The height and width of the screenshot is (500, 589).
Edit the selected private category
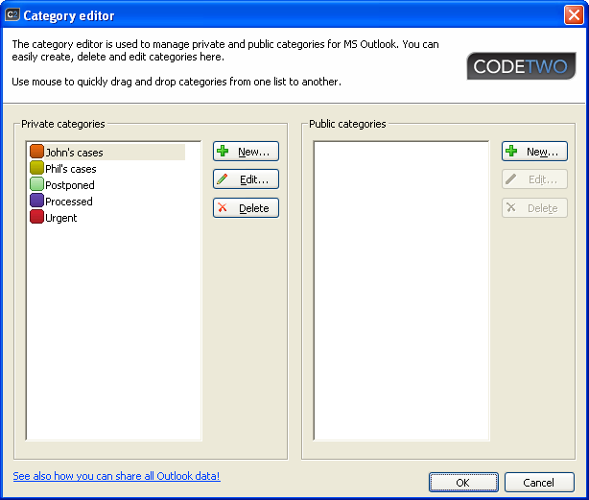pos(246,179)
